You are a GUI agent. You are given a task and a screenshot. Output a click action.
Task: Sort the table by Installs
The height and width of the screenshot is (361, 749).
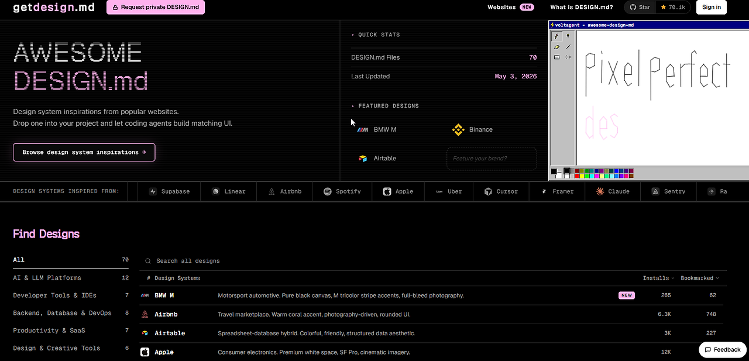click(x=658, y=278)
